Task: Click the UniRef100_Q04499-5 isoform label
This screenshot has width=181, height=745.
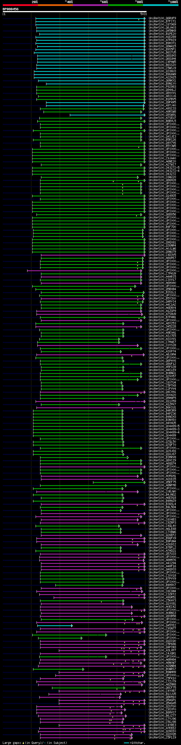Action: point(164,426)
